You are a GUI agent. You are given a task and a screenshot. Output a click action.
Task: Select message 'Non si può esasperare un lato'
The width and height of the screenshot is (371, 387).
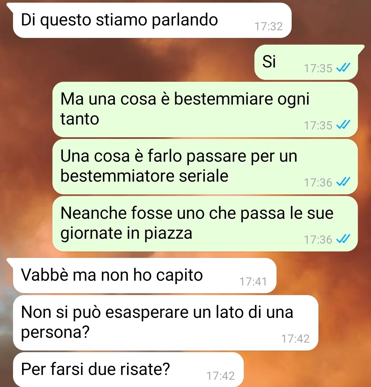coord(166,323)
